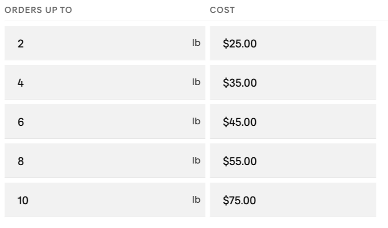Click the $25.00 cost field
This screenshot has width=388, height=228.
[x=293, y=43]
